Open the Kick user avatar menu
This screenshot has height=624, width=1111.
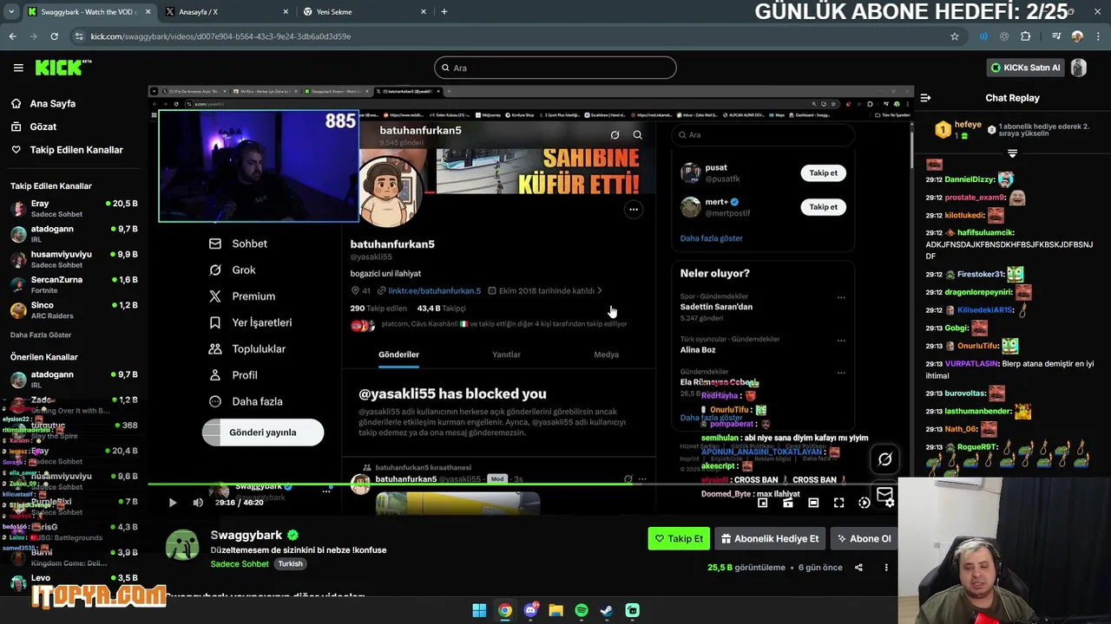(1079, 68)
